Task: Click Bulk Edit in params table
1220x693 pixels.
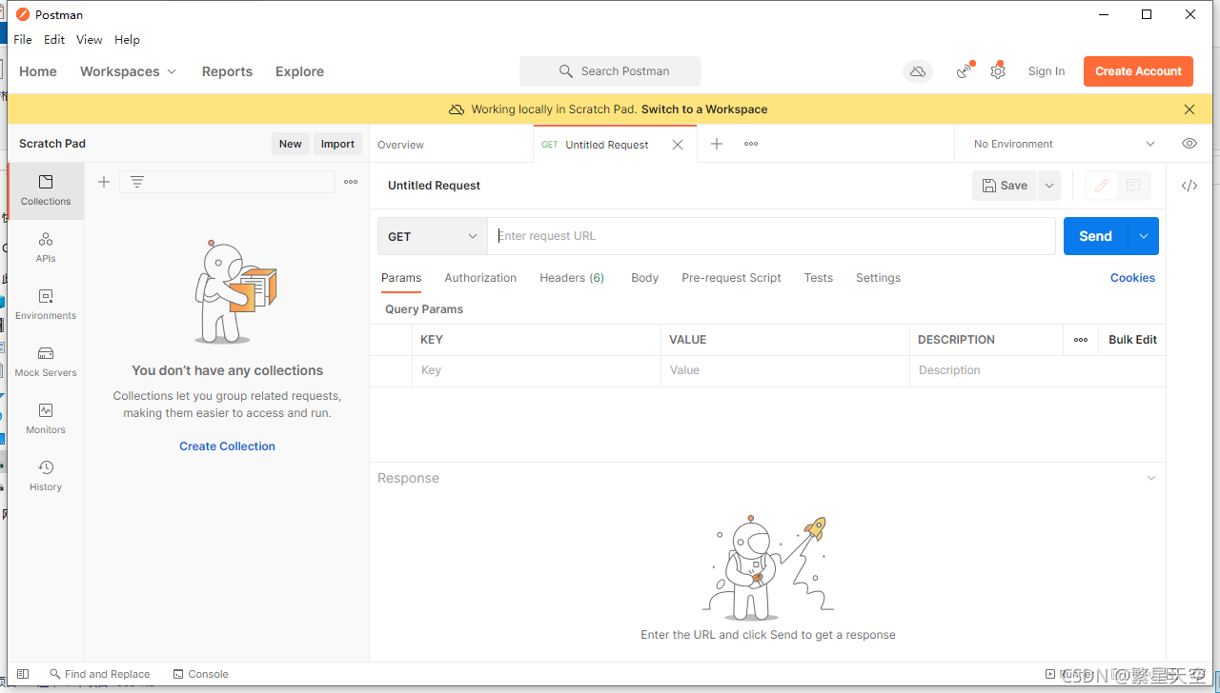Action: click(1132, 340)
